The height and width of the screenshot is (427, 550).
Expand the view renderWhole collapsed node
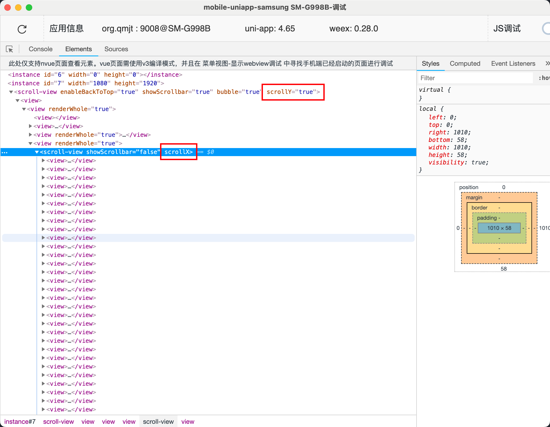(30, 135)
